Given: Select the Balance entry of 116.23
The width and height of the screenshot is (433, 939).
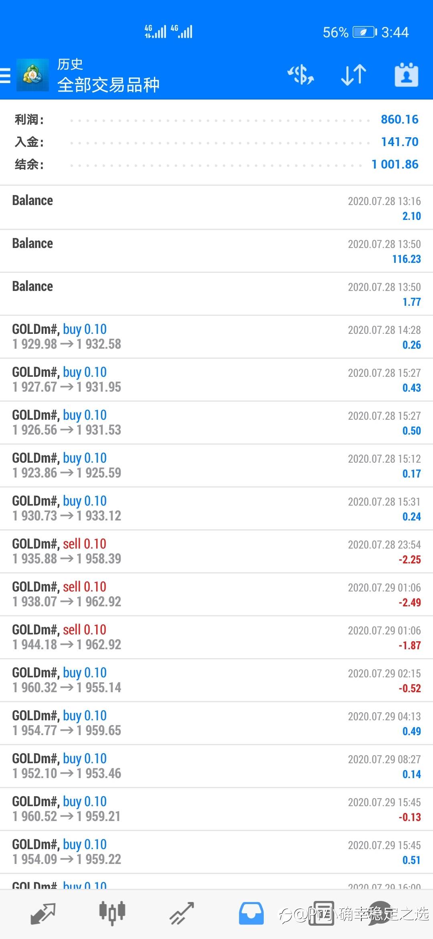Looking at the screenshot, I should point(216,251).
